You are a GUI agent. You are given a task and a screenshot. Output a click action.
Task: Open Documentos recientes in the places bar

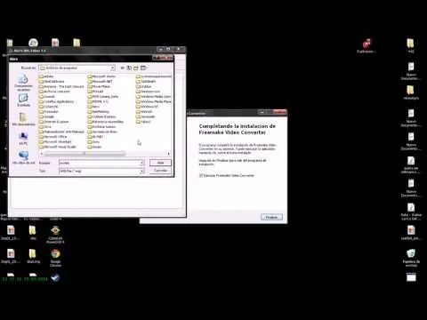[x=23, y=83]
